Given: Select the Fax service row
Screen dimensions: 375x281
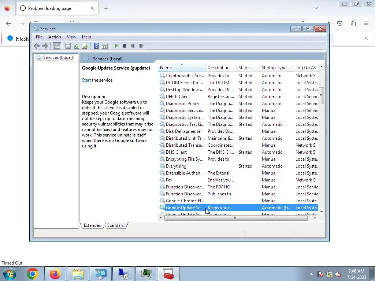Looking at the screenshot, I should coord(238,180).
